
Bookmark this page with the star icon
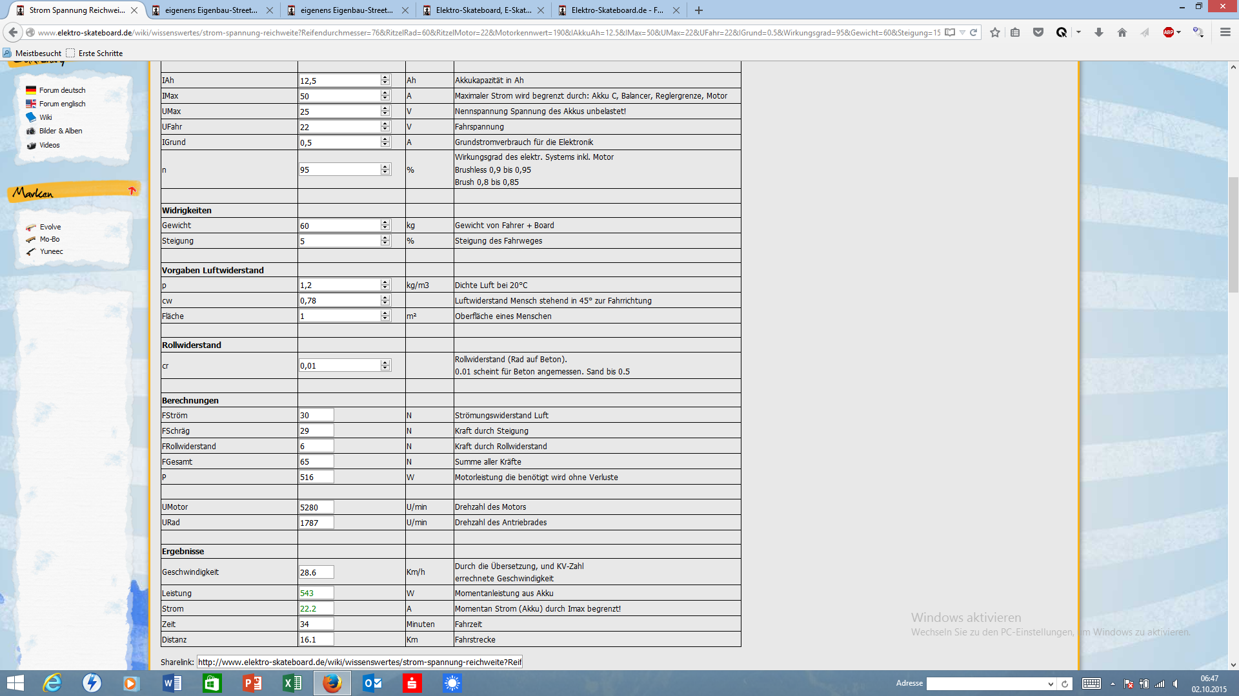coord(994,32)
